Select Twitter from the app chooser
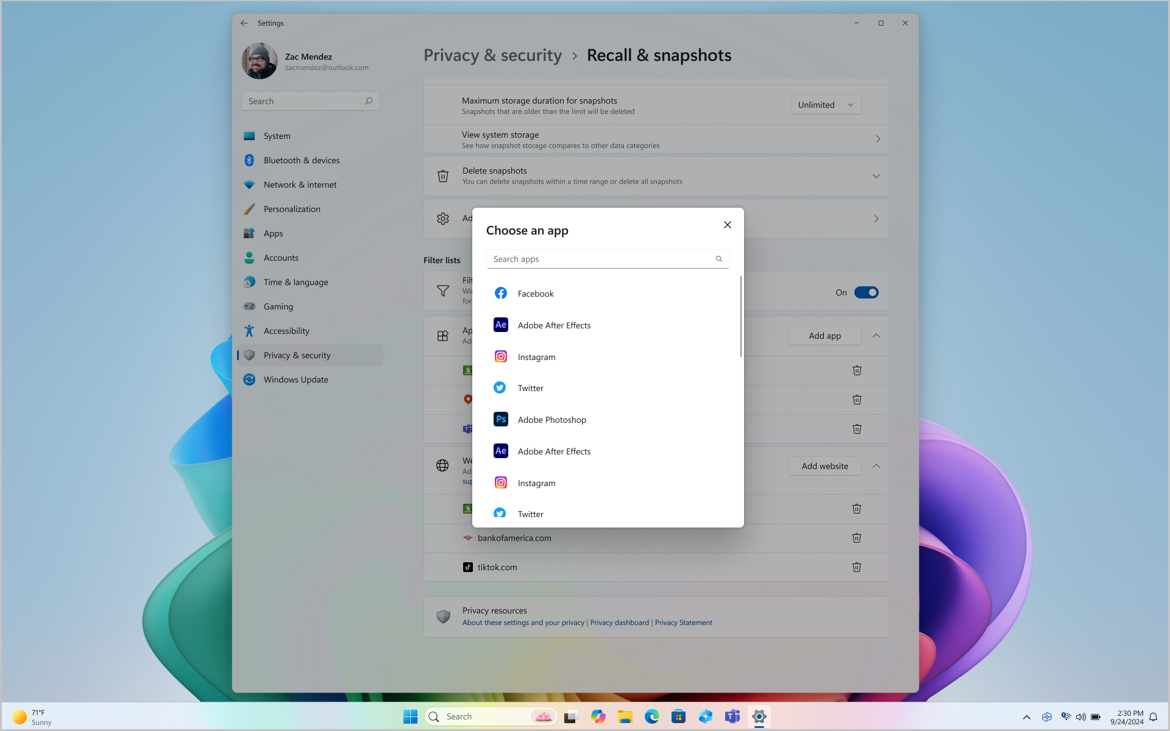Image resolution: width=1170 pixels, height=731 pixels. (x=530, y=388)
